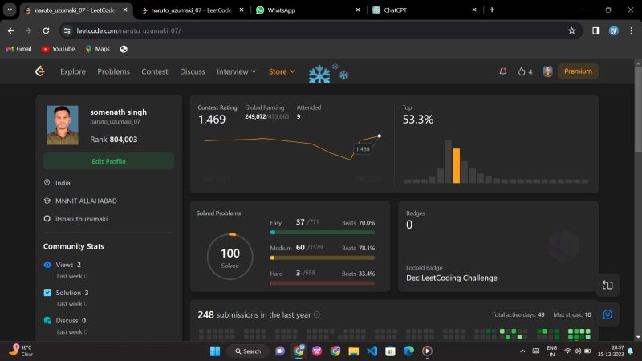
Task: Show hidden system tray icons
Action: click(x=522, y=351)
